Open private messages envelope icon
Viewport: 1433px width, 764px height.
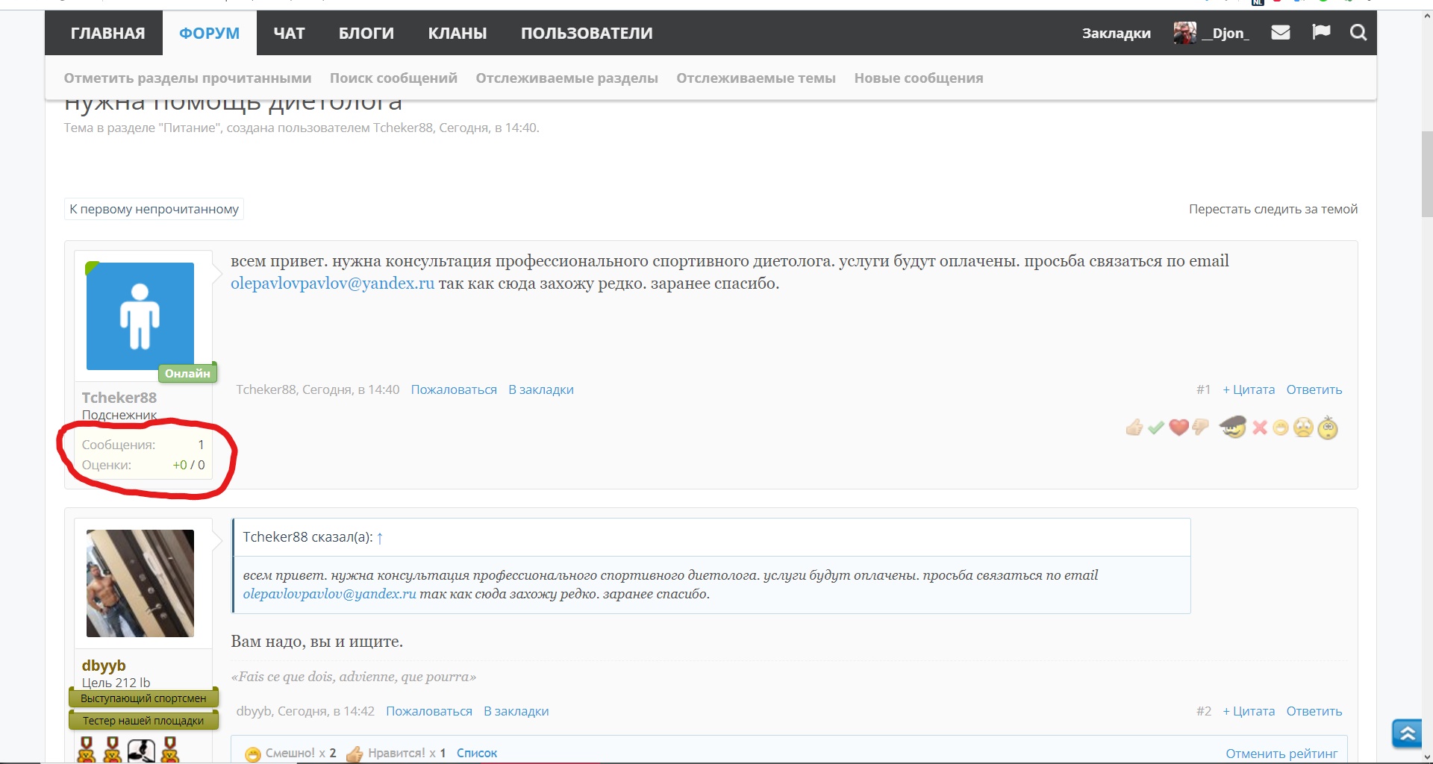coord(1281,32)
